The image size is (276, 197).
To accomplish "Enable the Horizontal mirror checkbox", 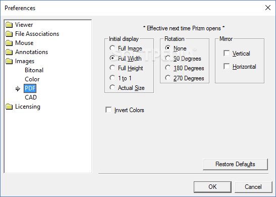I will pyautogui.click(x=227, y=67).
